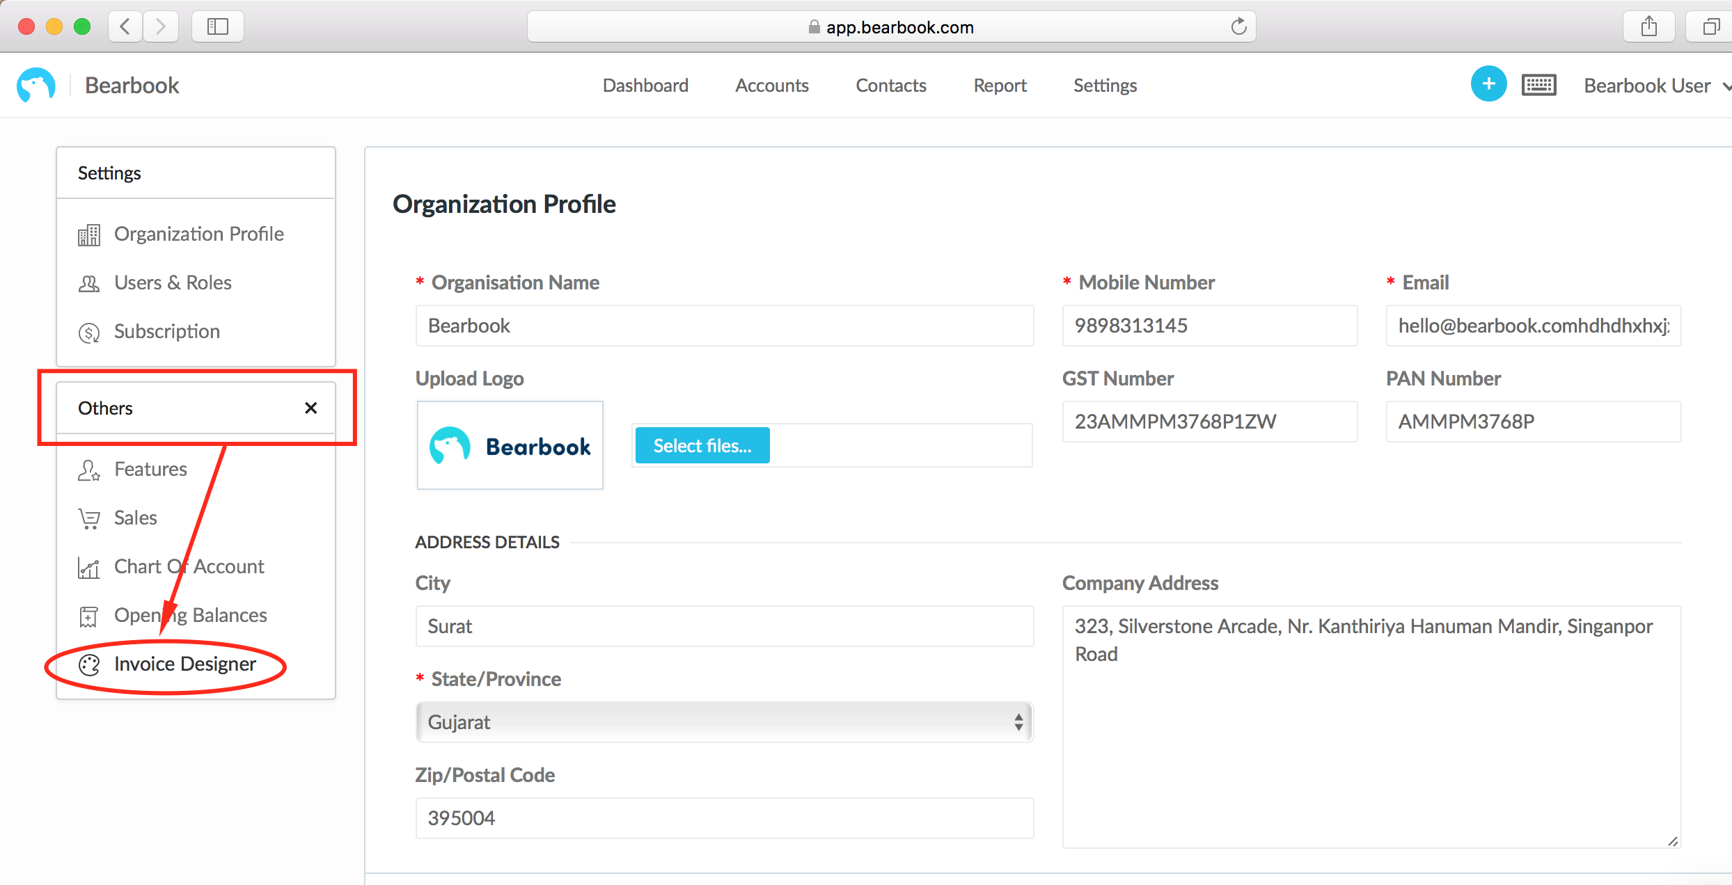This screenshot has width=1732, height=885.
Task: Open Organization Profile in sidebar
Action: pyautogui.click(x=198, y=234)
